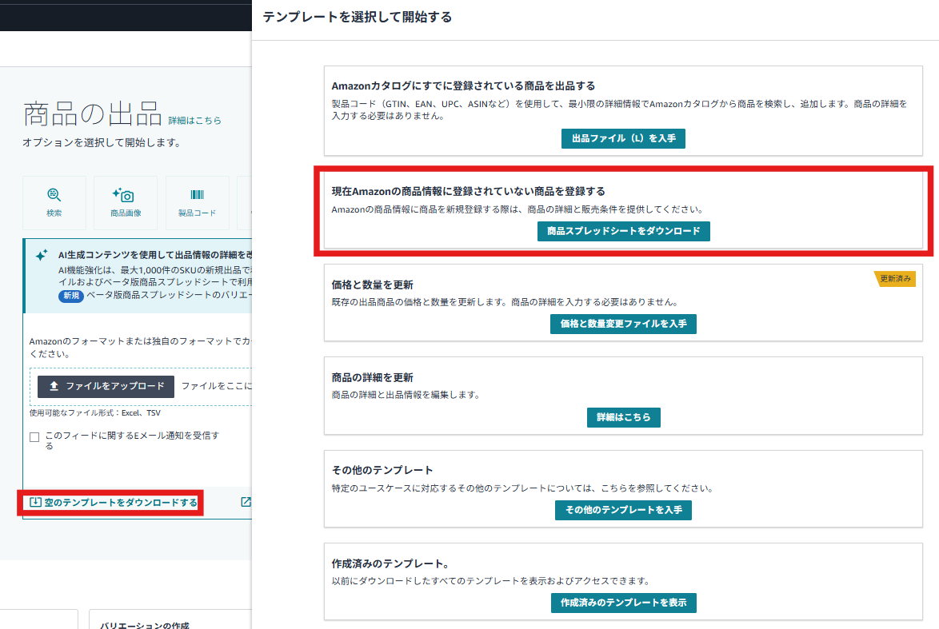Click 作成済みのテンプレートを表示 button
The height and width of the screenshot is (629, 939).
point(623,603)
